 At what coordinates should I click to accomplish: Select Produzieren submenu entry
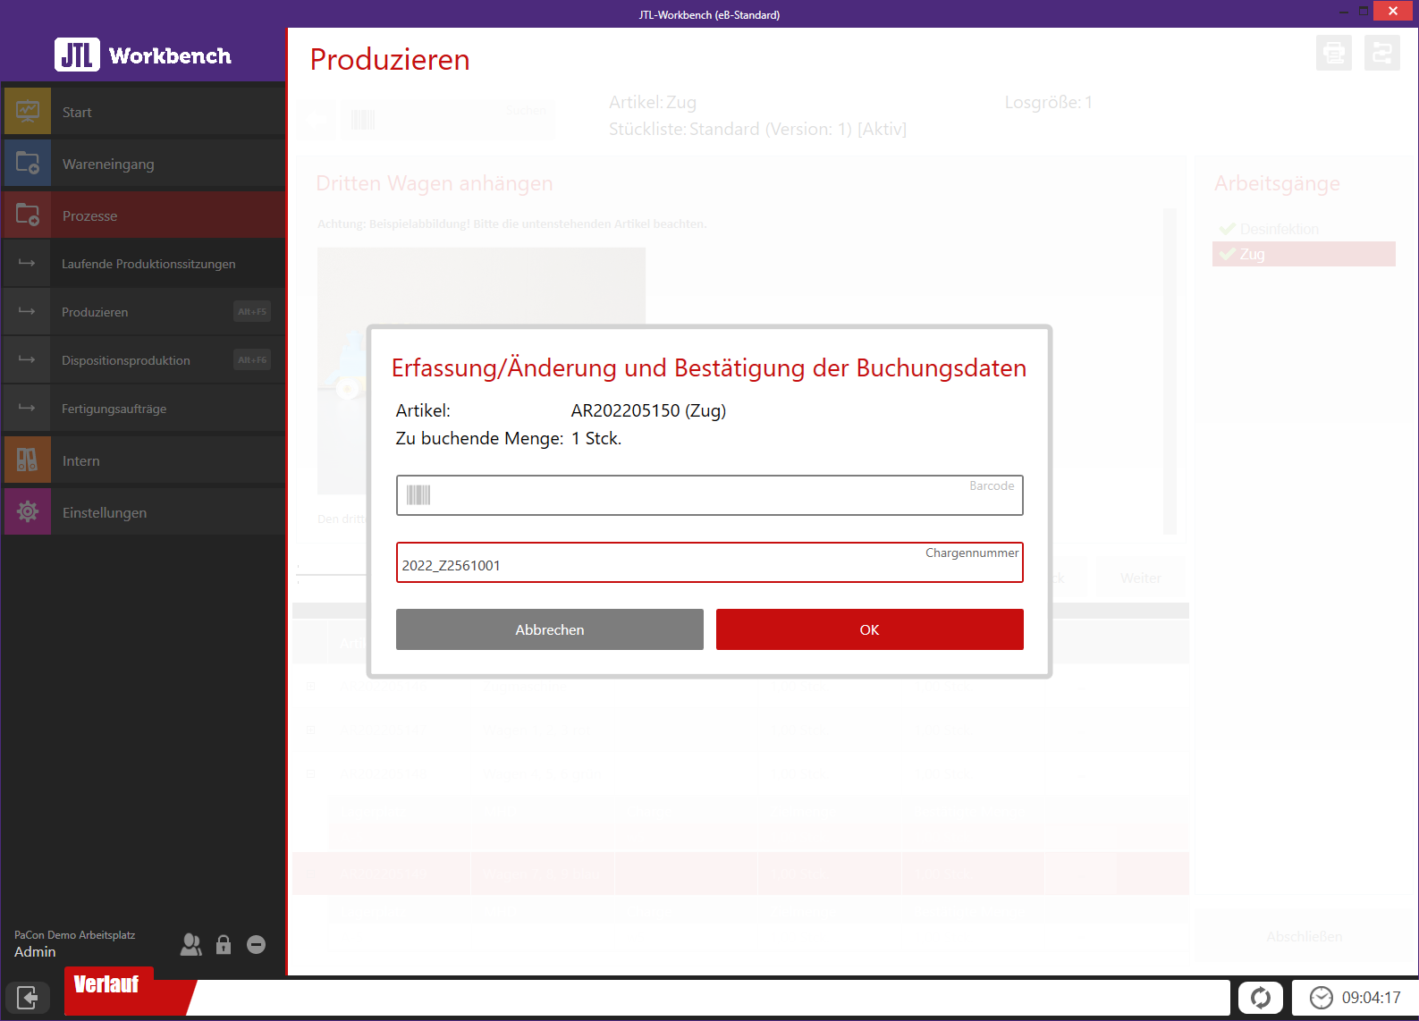click(x=144, y=312)
